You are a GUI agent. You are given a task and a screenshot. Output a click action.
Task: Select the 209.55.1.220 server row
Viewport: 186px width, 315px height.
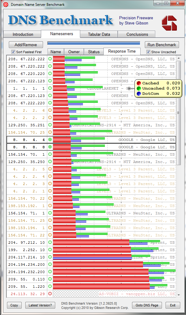(91, 286)
